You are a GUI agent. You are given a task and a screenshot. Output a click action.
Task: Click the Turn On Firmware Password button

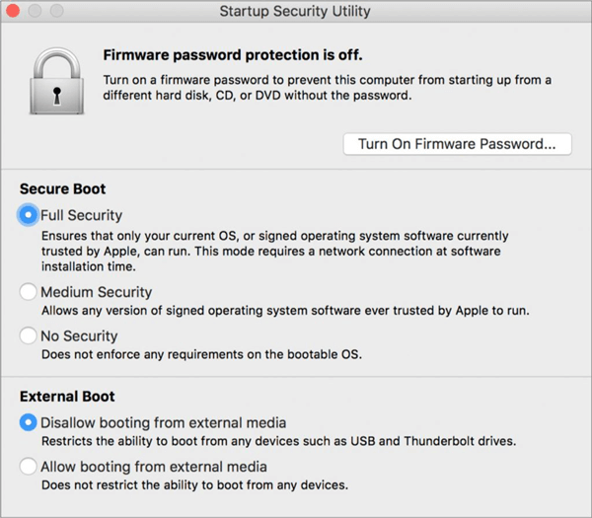(x=457, y=144)
